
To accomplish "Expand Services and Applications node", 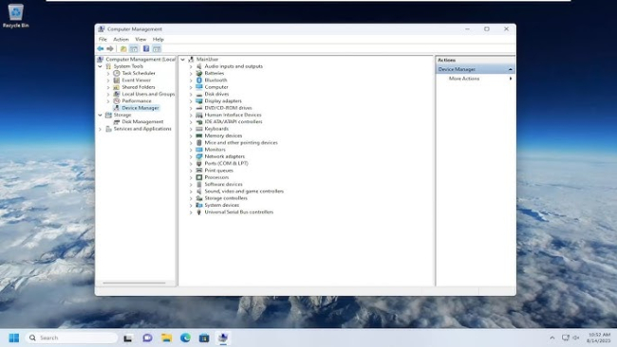I will pyautogui.click(x=100, y=129).
